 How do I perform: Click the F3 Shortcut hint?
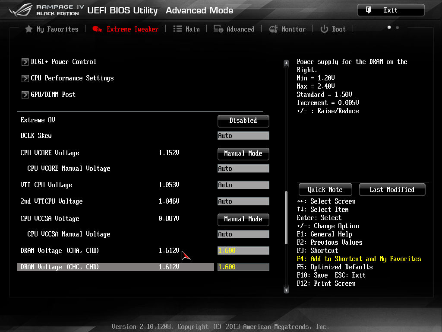tap(317, 251)
